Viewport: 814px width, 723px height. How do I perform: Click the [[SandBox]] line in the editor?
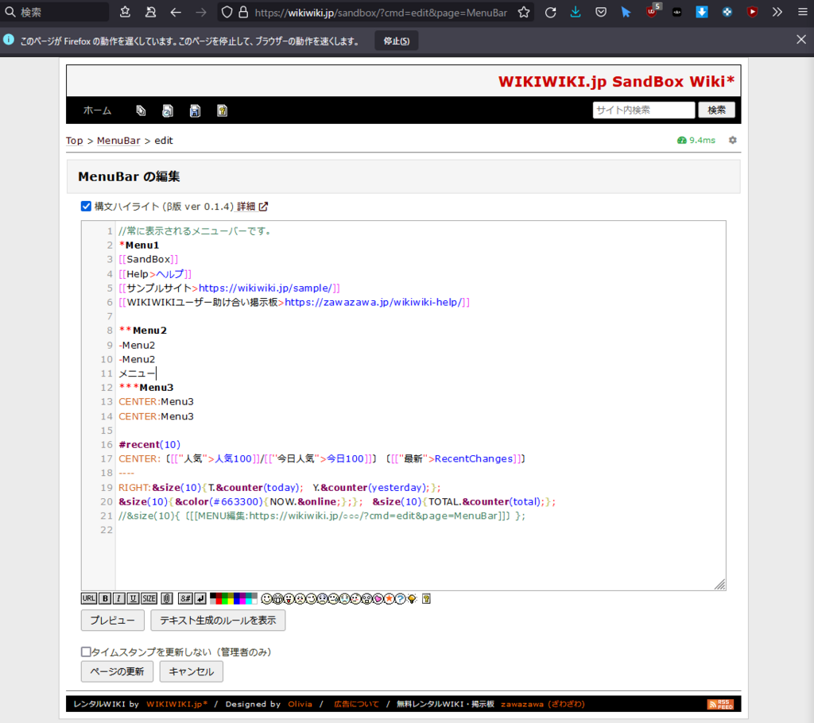coord(149,260)
